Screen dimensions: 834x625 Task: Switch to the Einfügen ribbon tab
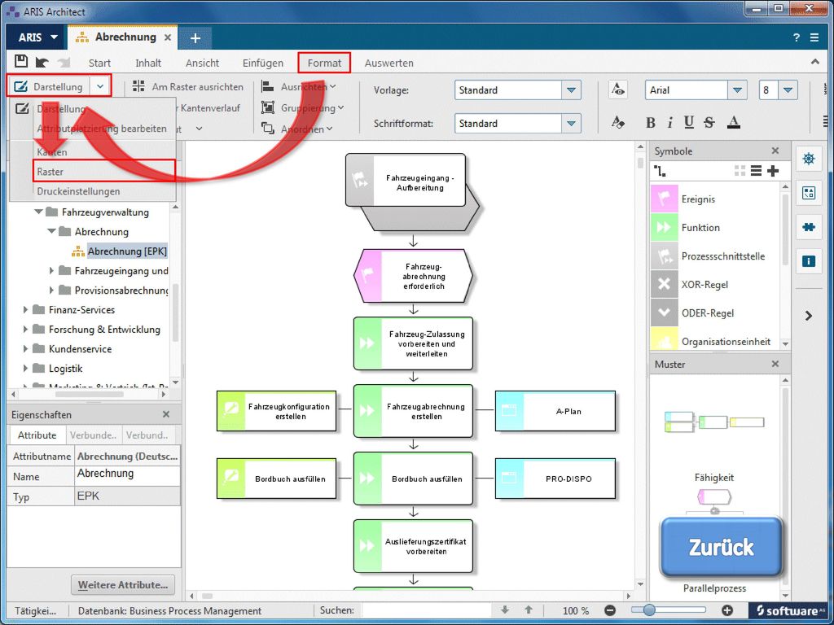pyautogui.click(x=263, y=63)
